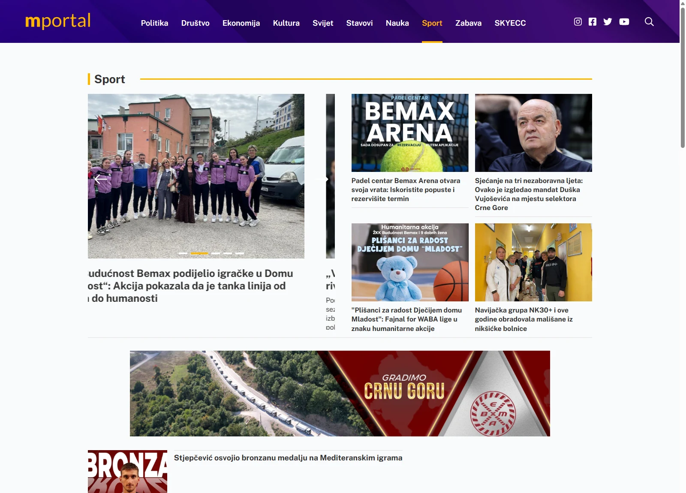Viewport: 686px width, 493px height.
Task: Click the page vertical scrollbar thumb
Action: [x=683, y=77]
